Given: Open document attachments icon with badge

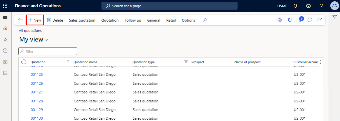Looking at the screenshot, I should pos(301,19).
